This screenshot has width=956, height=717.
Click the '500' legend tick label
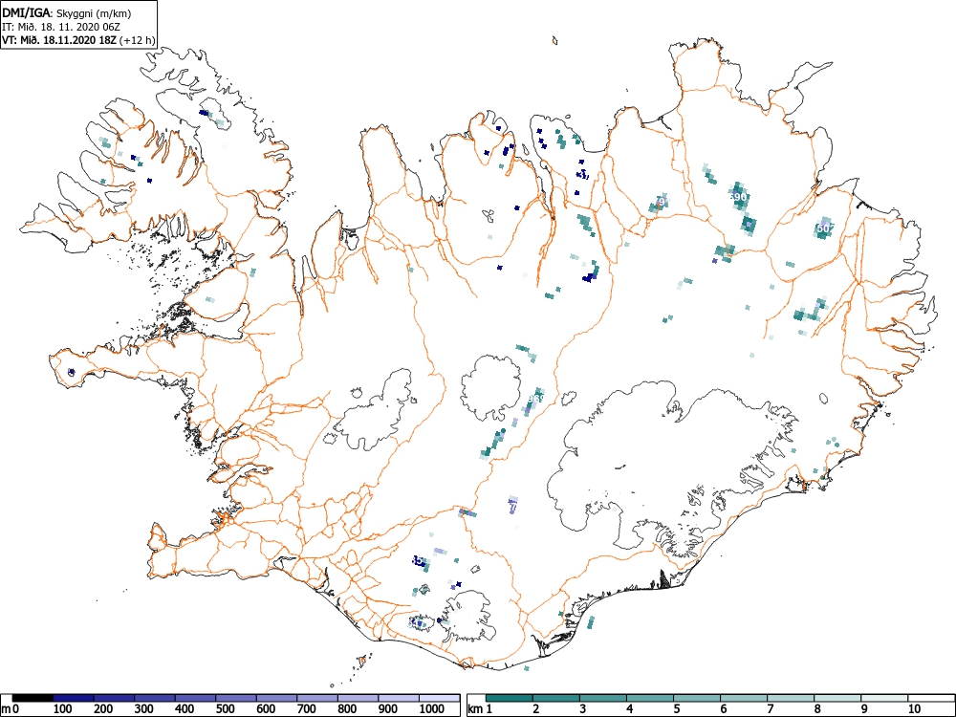226,709
